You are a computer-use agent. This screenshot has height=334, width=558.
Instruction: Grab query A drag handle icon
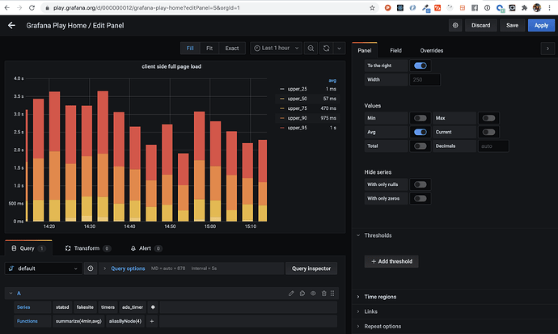click(x=332, y=294)
